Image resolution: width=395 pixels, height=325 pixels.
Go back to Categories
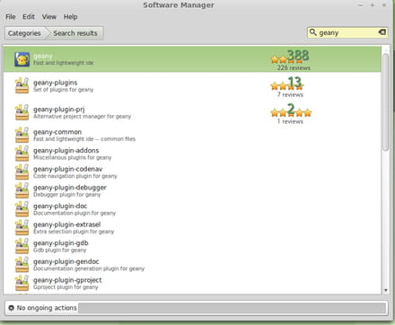tap(24, 33)
